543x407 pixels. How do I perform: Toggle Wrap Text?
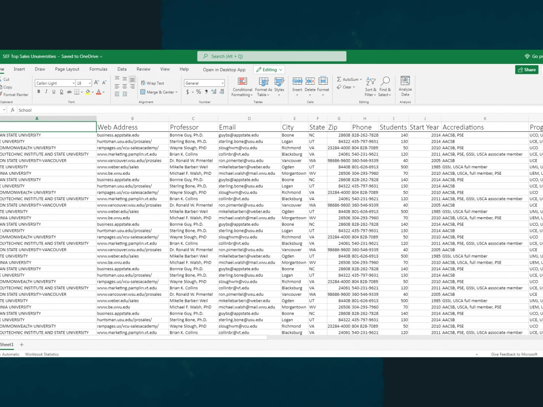pos(153,83)
